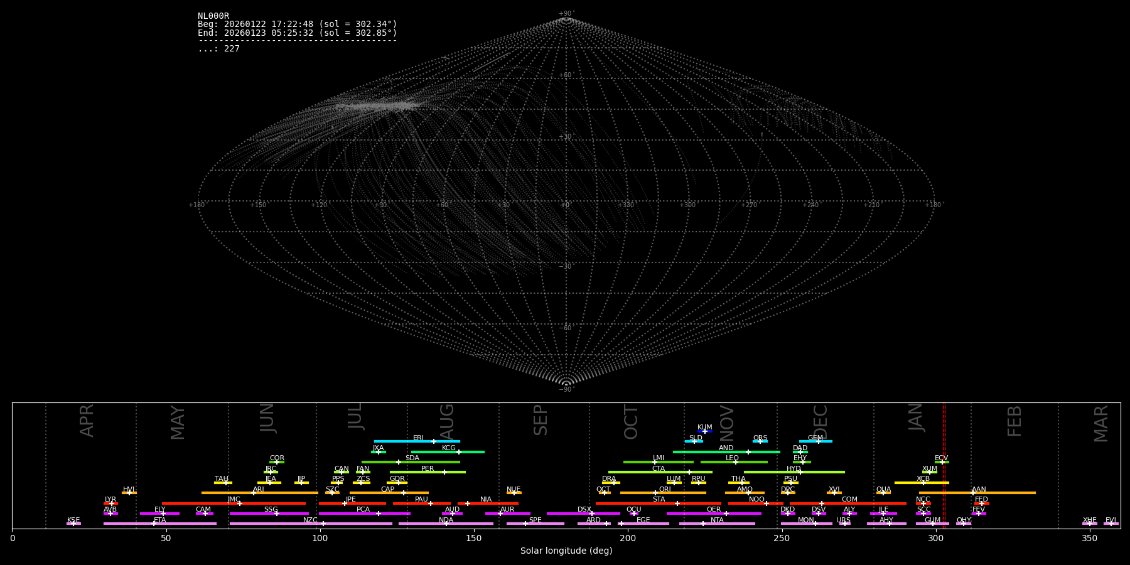Select the NZC shower label
1130x565 pixels.
(310, 520)
